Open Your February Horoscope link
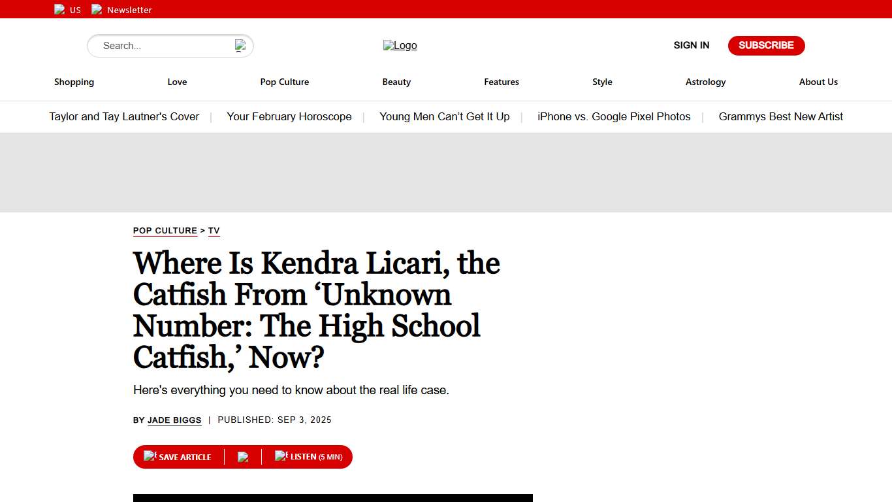 289,116
